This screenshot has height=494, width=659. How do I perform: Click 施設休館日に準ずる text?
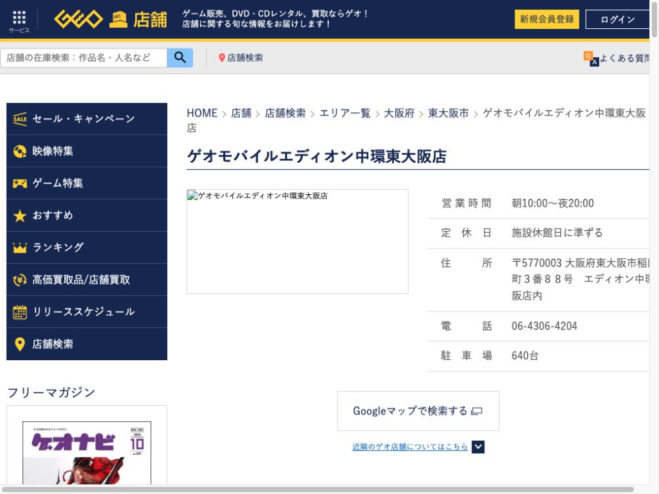click(x=557, y=233)
